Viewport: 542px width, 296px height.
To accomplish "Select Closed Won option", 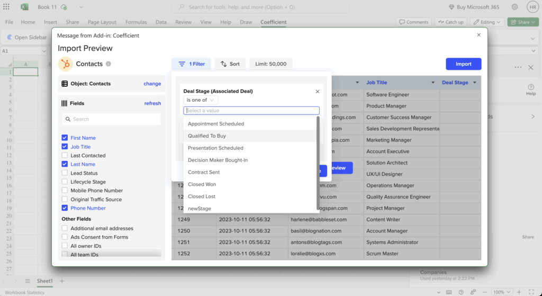I will tap(250, 184).
